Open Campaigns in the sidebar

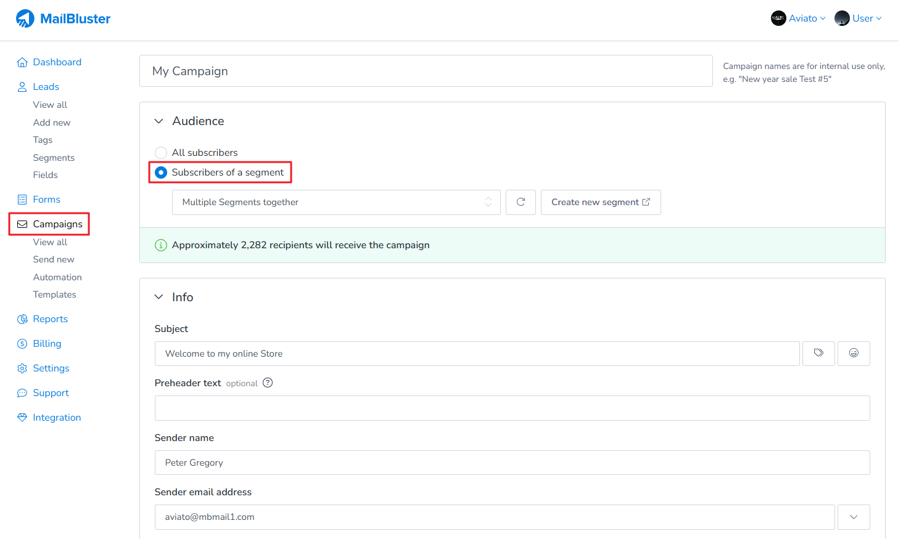coord(57,224)
